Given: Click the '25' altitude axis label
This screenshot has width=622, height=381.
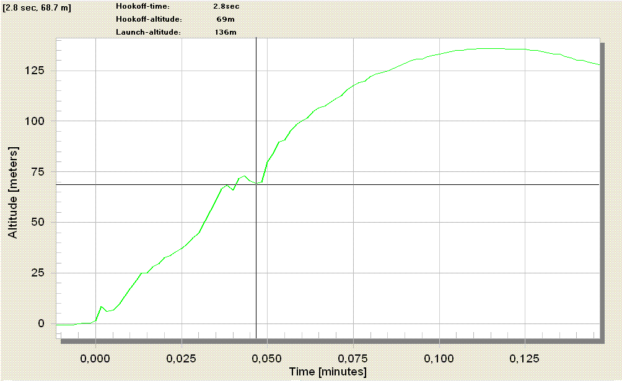Looking at the screenshot, I should coord(38,273).
